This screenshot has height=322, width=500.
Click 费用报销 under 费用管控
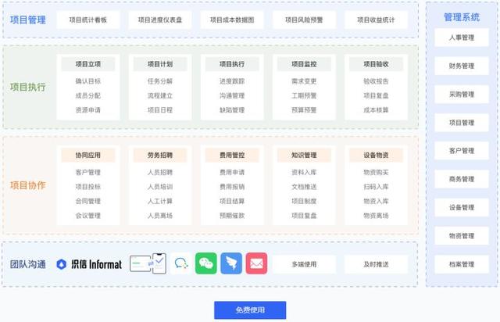[232, 187]
